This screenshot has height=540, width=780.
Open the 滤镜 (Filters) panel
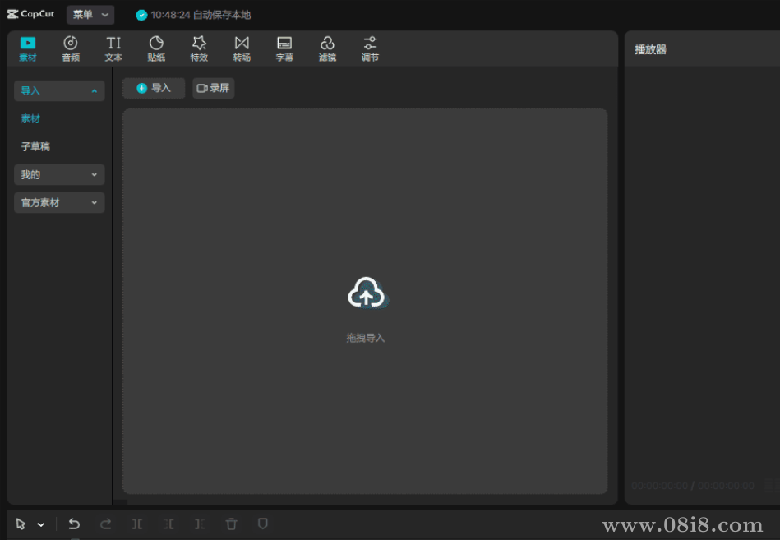pyautogui.click(x=327, y=48)
